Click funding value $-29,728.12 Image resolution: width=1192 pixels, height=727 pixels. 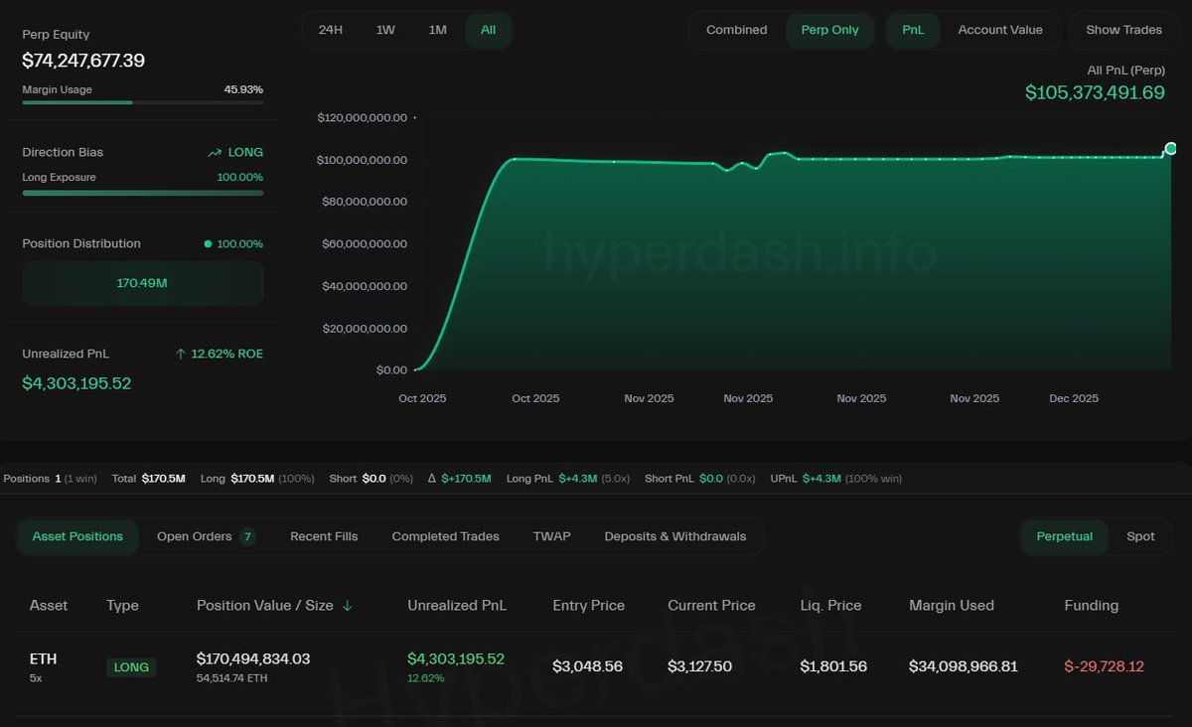click(x=1104, y=666)
